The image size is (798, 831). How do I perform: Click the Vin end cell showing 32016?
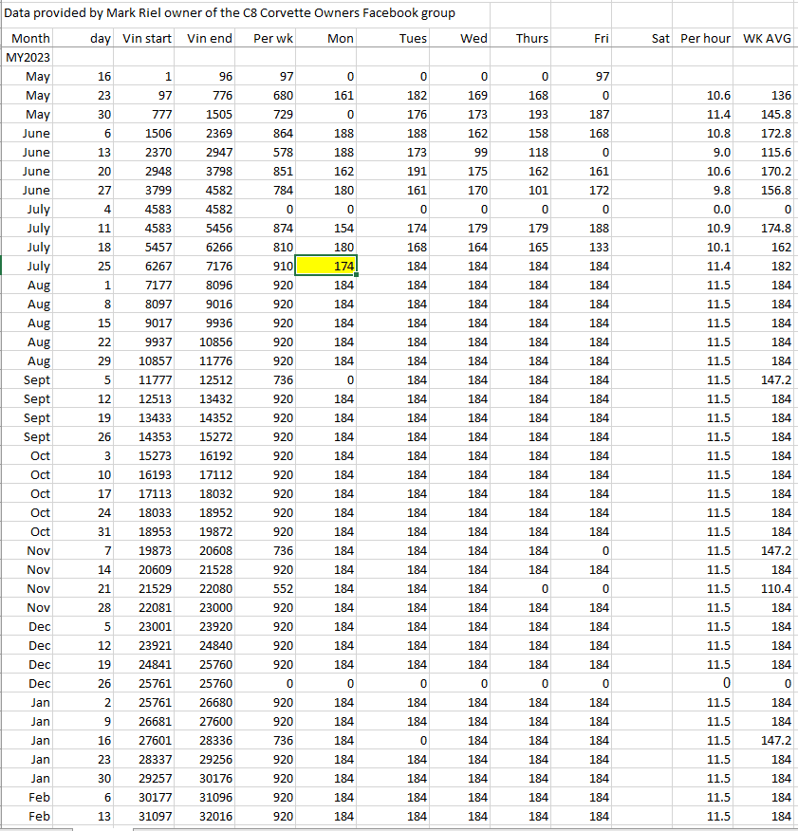click(211, 817)
